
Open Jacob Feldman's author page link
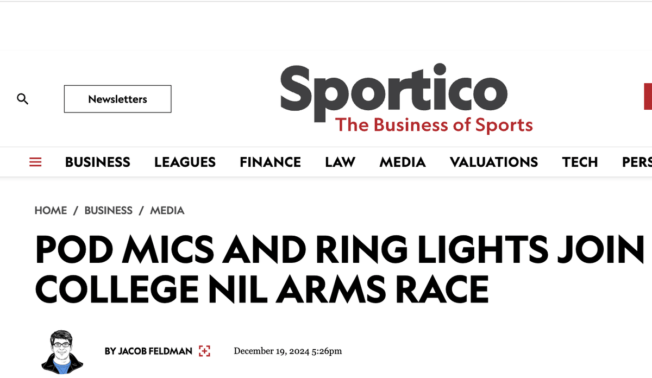[148, 351]
